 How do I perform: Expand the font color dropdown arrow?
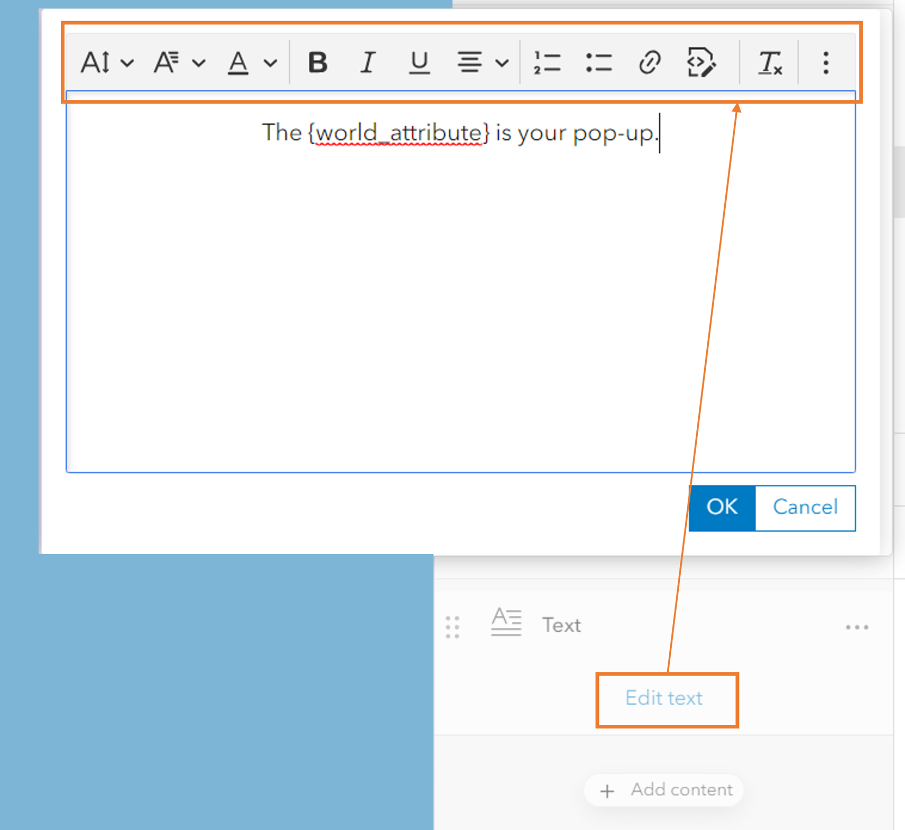(x=270, y=63)
